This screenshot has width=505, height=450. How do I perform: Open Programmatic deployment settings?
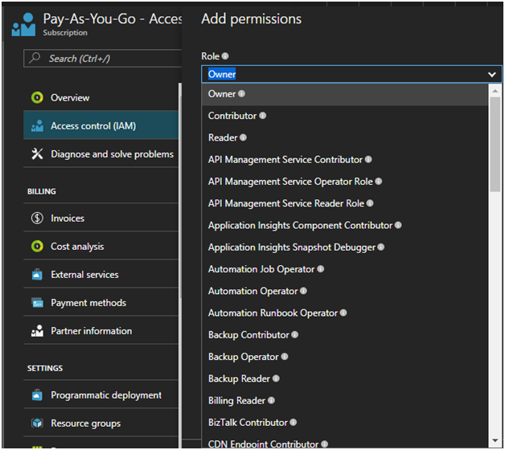(x=101, y=395)
